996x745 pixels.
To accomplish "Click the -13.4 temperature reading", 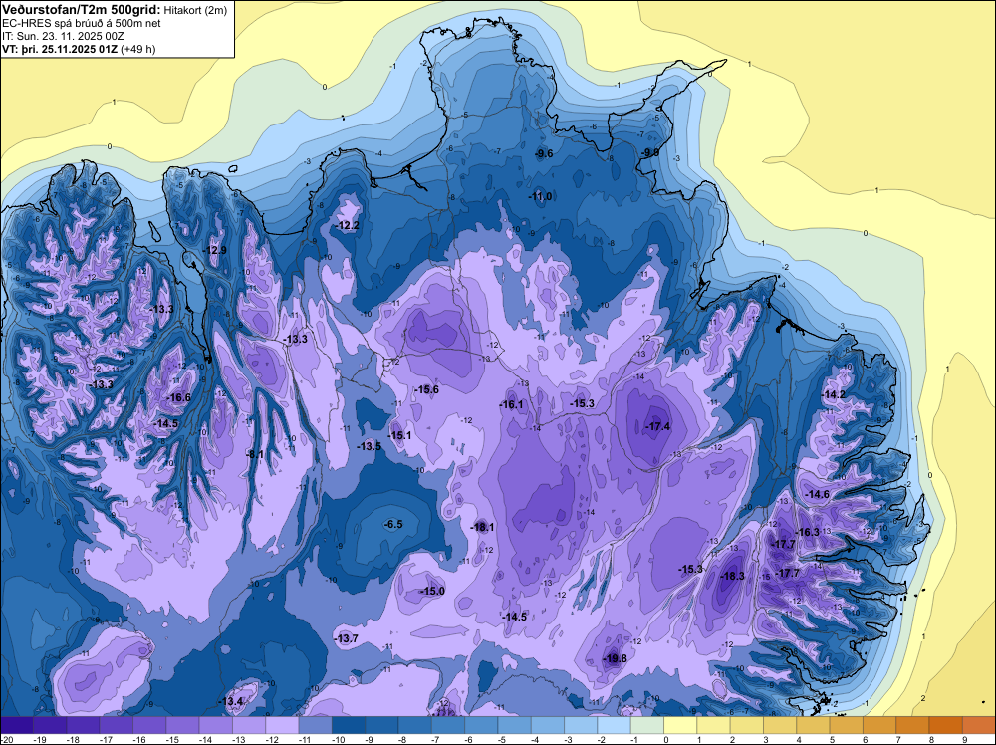I will point(231,702).
